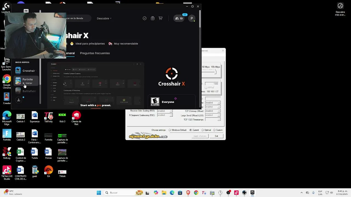Select the Optimal settings radio button
Image resolution: width=351 pixels, height=197 pixels.
(206, 130)
